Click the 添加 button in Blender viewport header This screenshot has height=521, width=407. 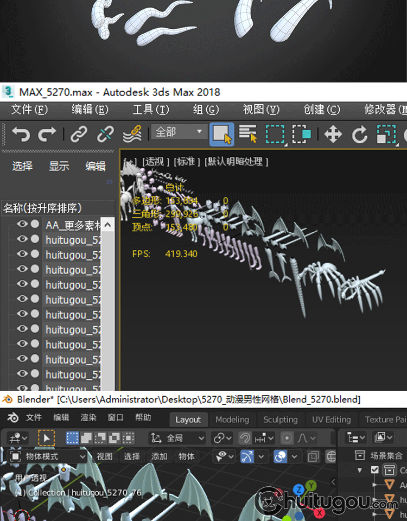click(x=159, y=456)
